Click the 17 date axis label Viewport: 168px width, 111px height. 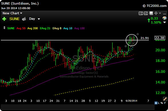45,101
